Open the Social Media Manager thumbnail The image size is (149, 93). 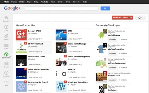coord(61,48)
